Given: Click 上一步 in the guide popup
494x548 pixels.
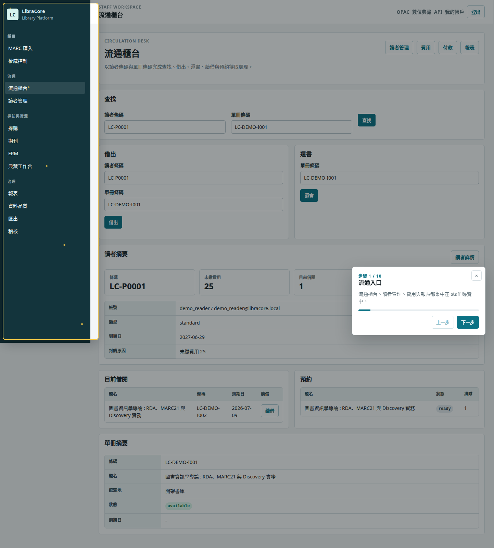Looking at the screenshot, I should [x=443, y=322].
